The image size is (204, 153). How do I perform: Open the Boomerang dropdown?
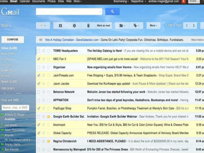pyautogui.click(x=121, y=1)
